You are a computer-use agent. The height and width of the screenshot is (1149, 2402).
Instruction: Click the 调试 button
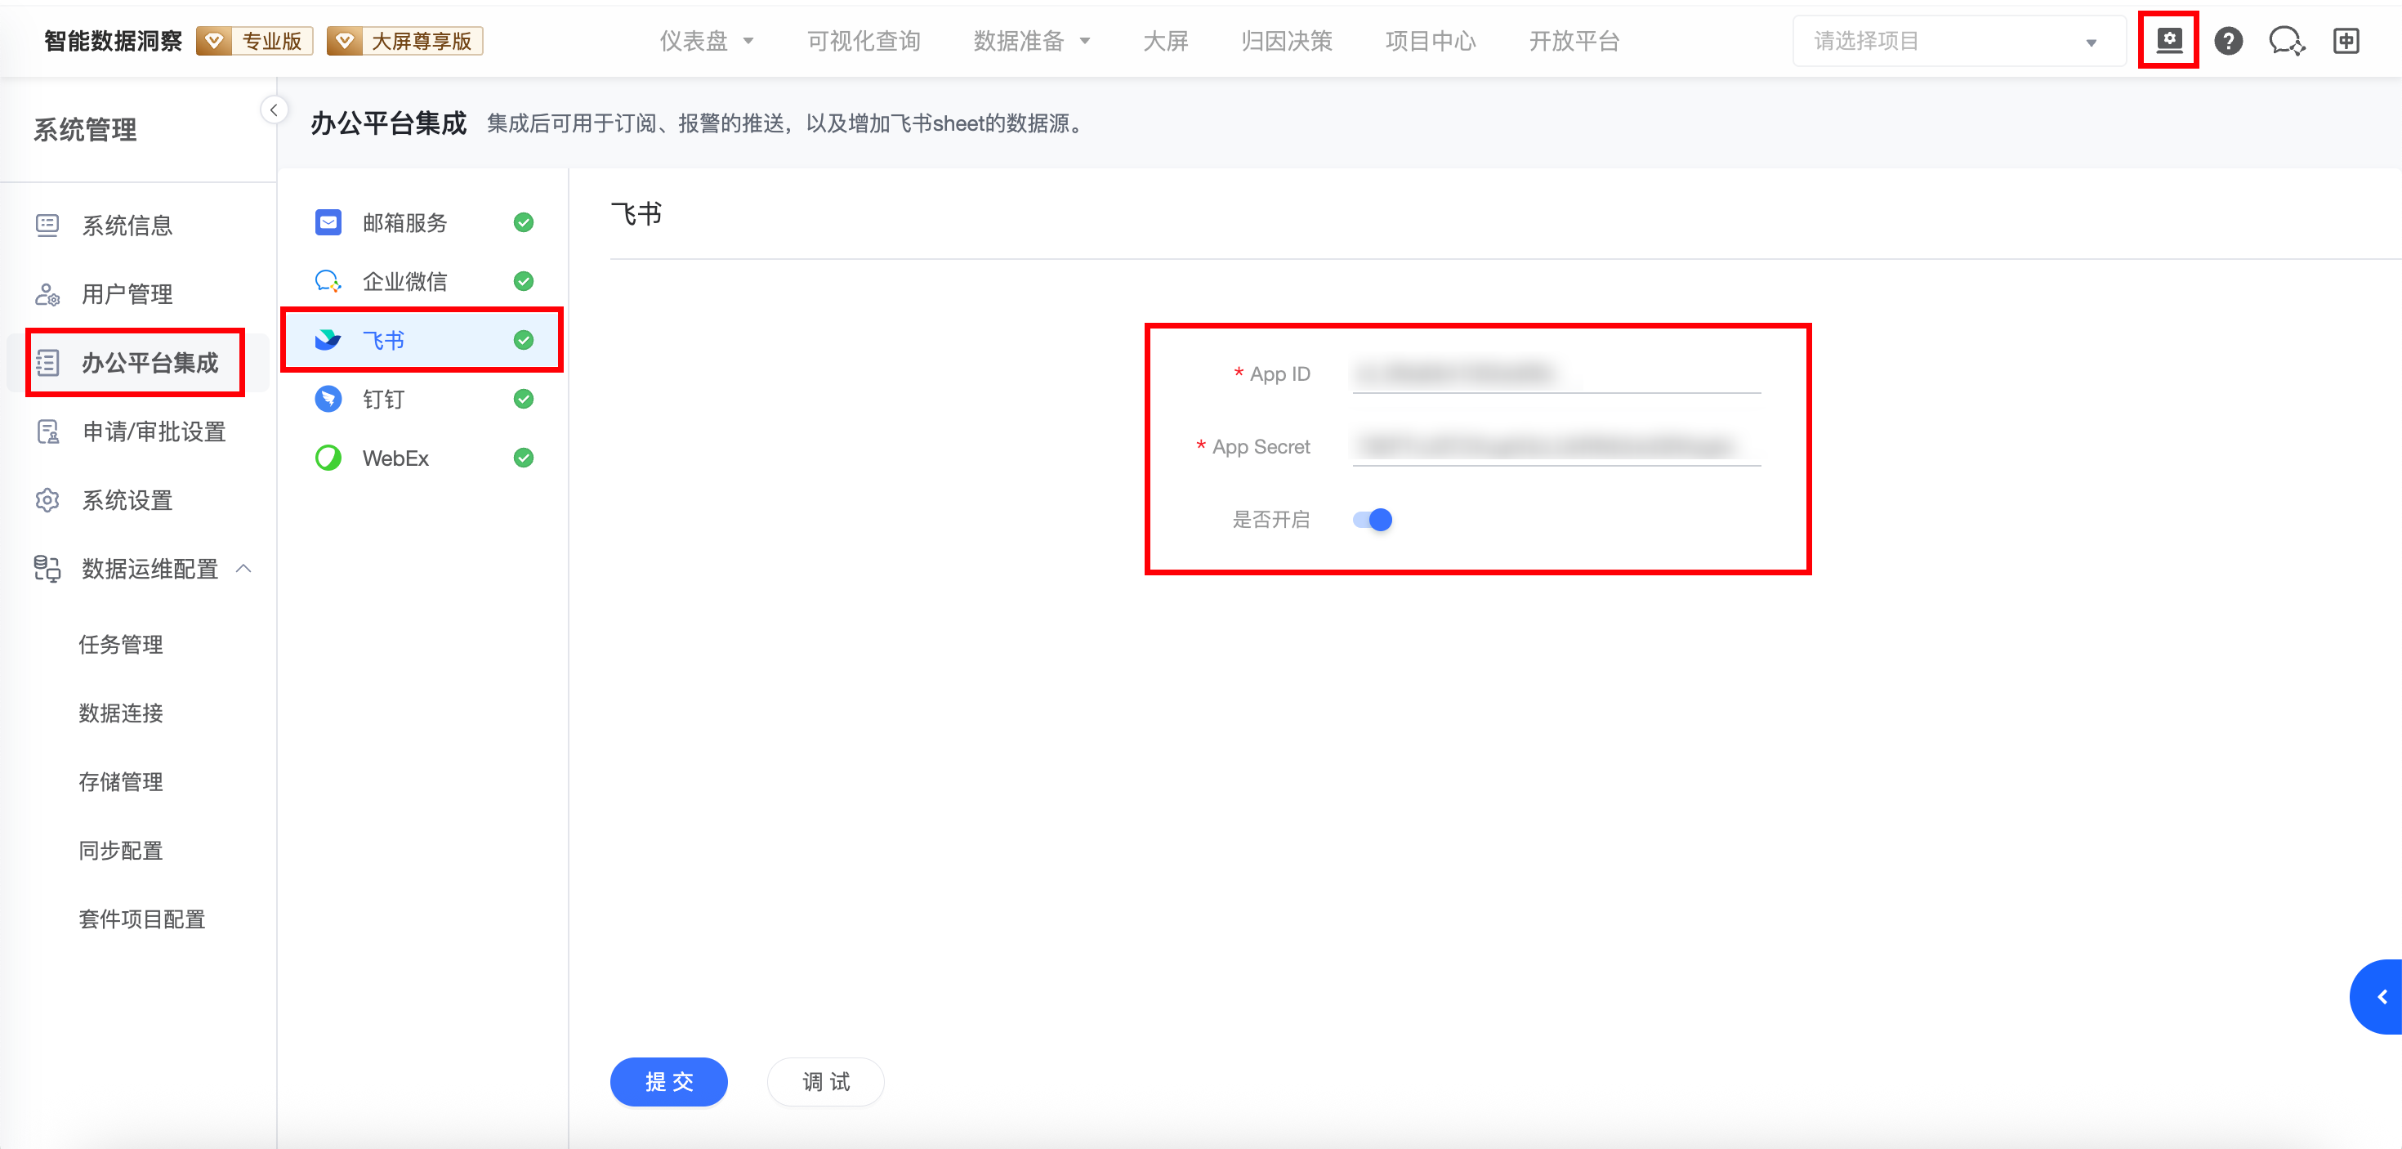tap(825, 1082)
